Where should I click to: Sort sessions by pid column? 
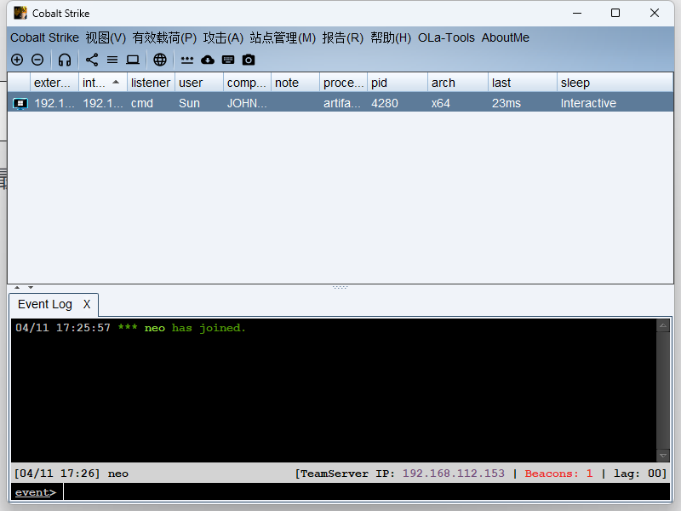point(398,83)
